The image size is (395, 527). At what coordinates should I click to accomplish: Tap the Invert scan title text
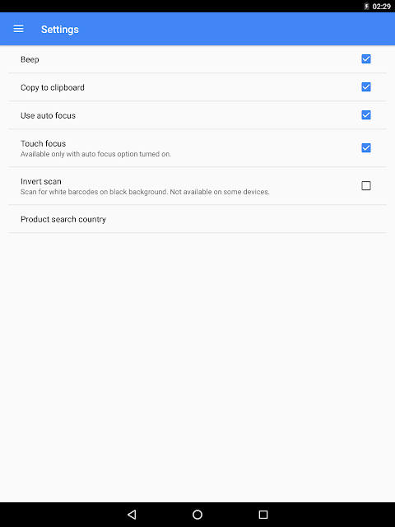(x=41, y=181)
